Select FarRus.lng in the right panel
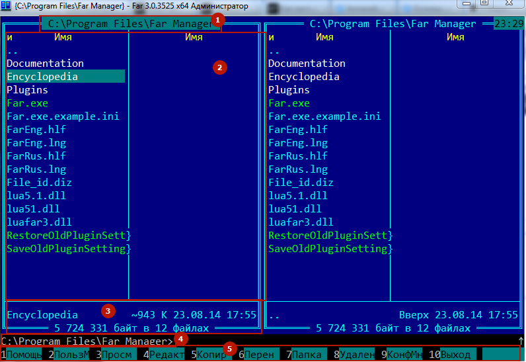This screenshot has height=362, width=526. click(x=298, y=169)
